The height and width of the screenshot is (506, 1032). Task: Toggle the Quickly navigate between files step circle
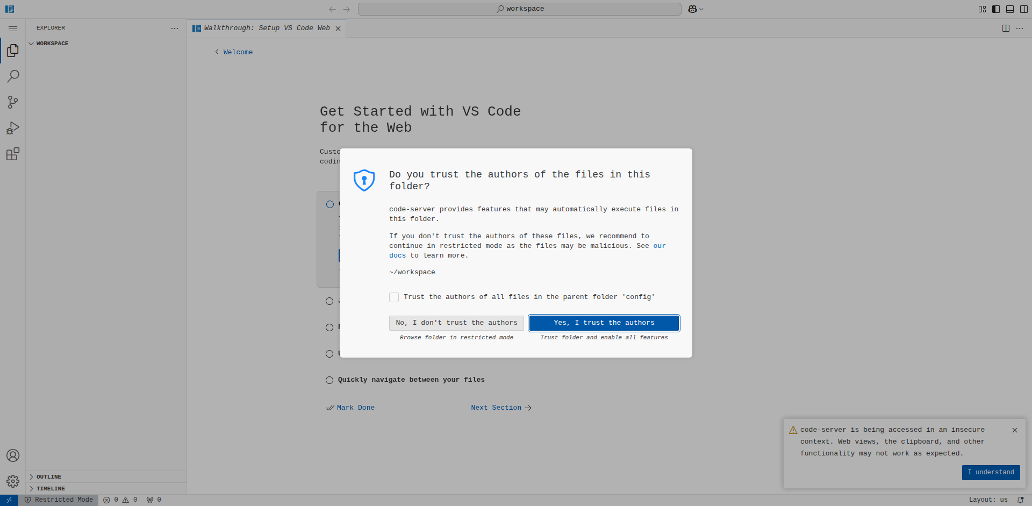point(329,380)
